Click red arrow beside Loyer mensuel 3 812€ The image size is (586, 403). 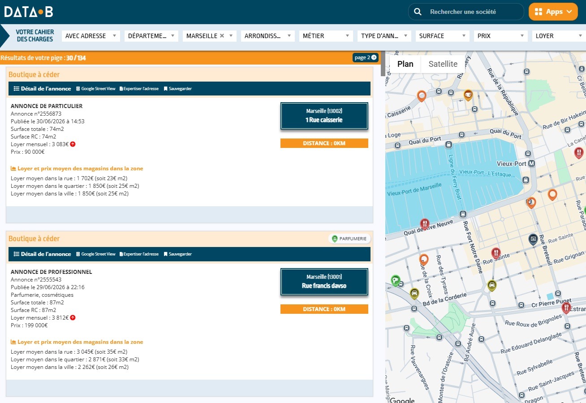coord(73,317)
